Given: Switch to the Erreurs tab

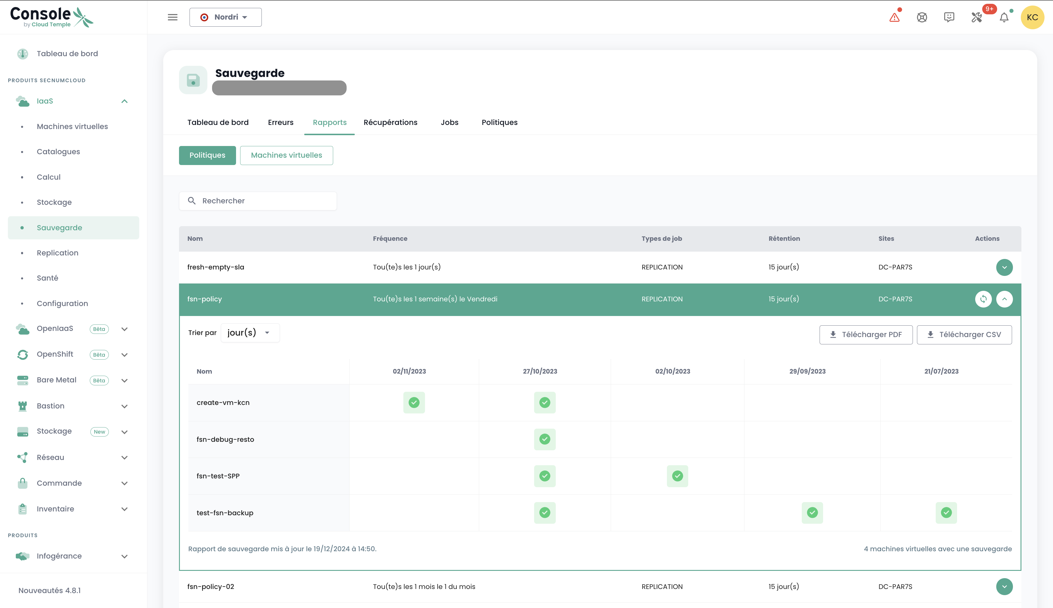Looking at the screenshot, I should coord(281,122).
